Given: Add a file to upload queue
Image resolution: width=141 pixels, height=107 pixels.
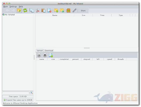Looking at the screenshot, I should (51, 55).
